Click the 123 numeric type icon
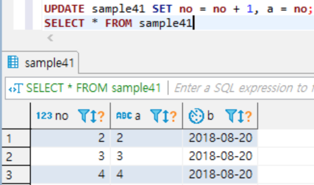This screenshot has width=314, height=185. (x=44, y=116)
